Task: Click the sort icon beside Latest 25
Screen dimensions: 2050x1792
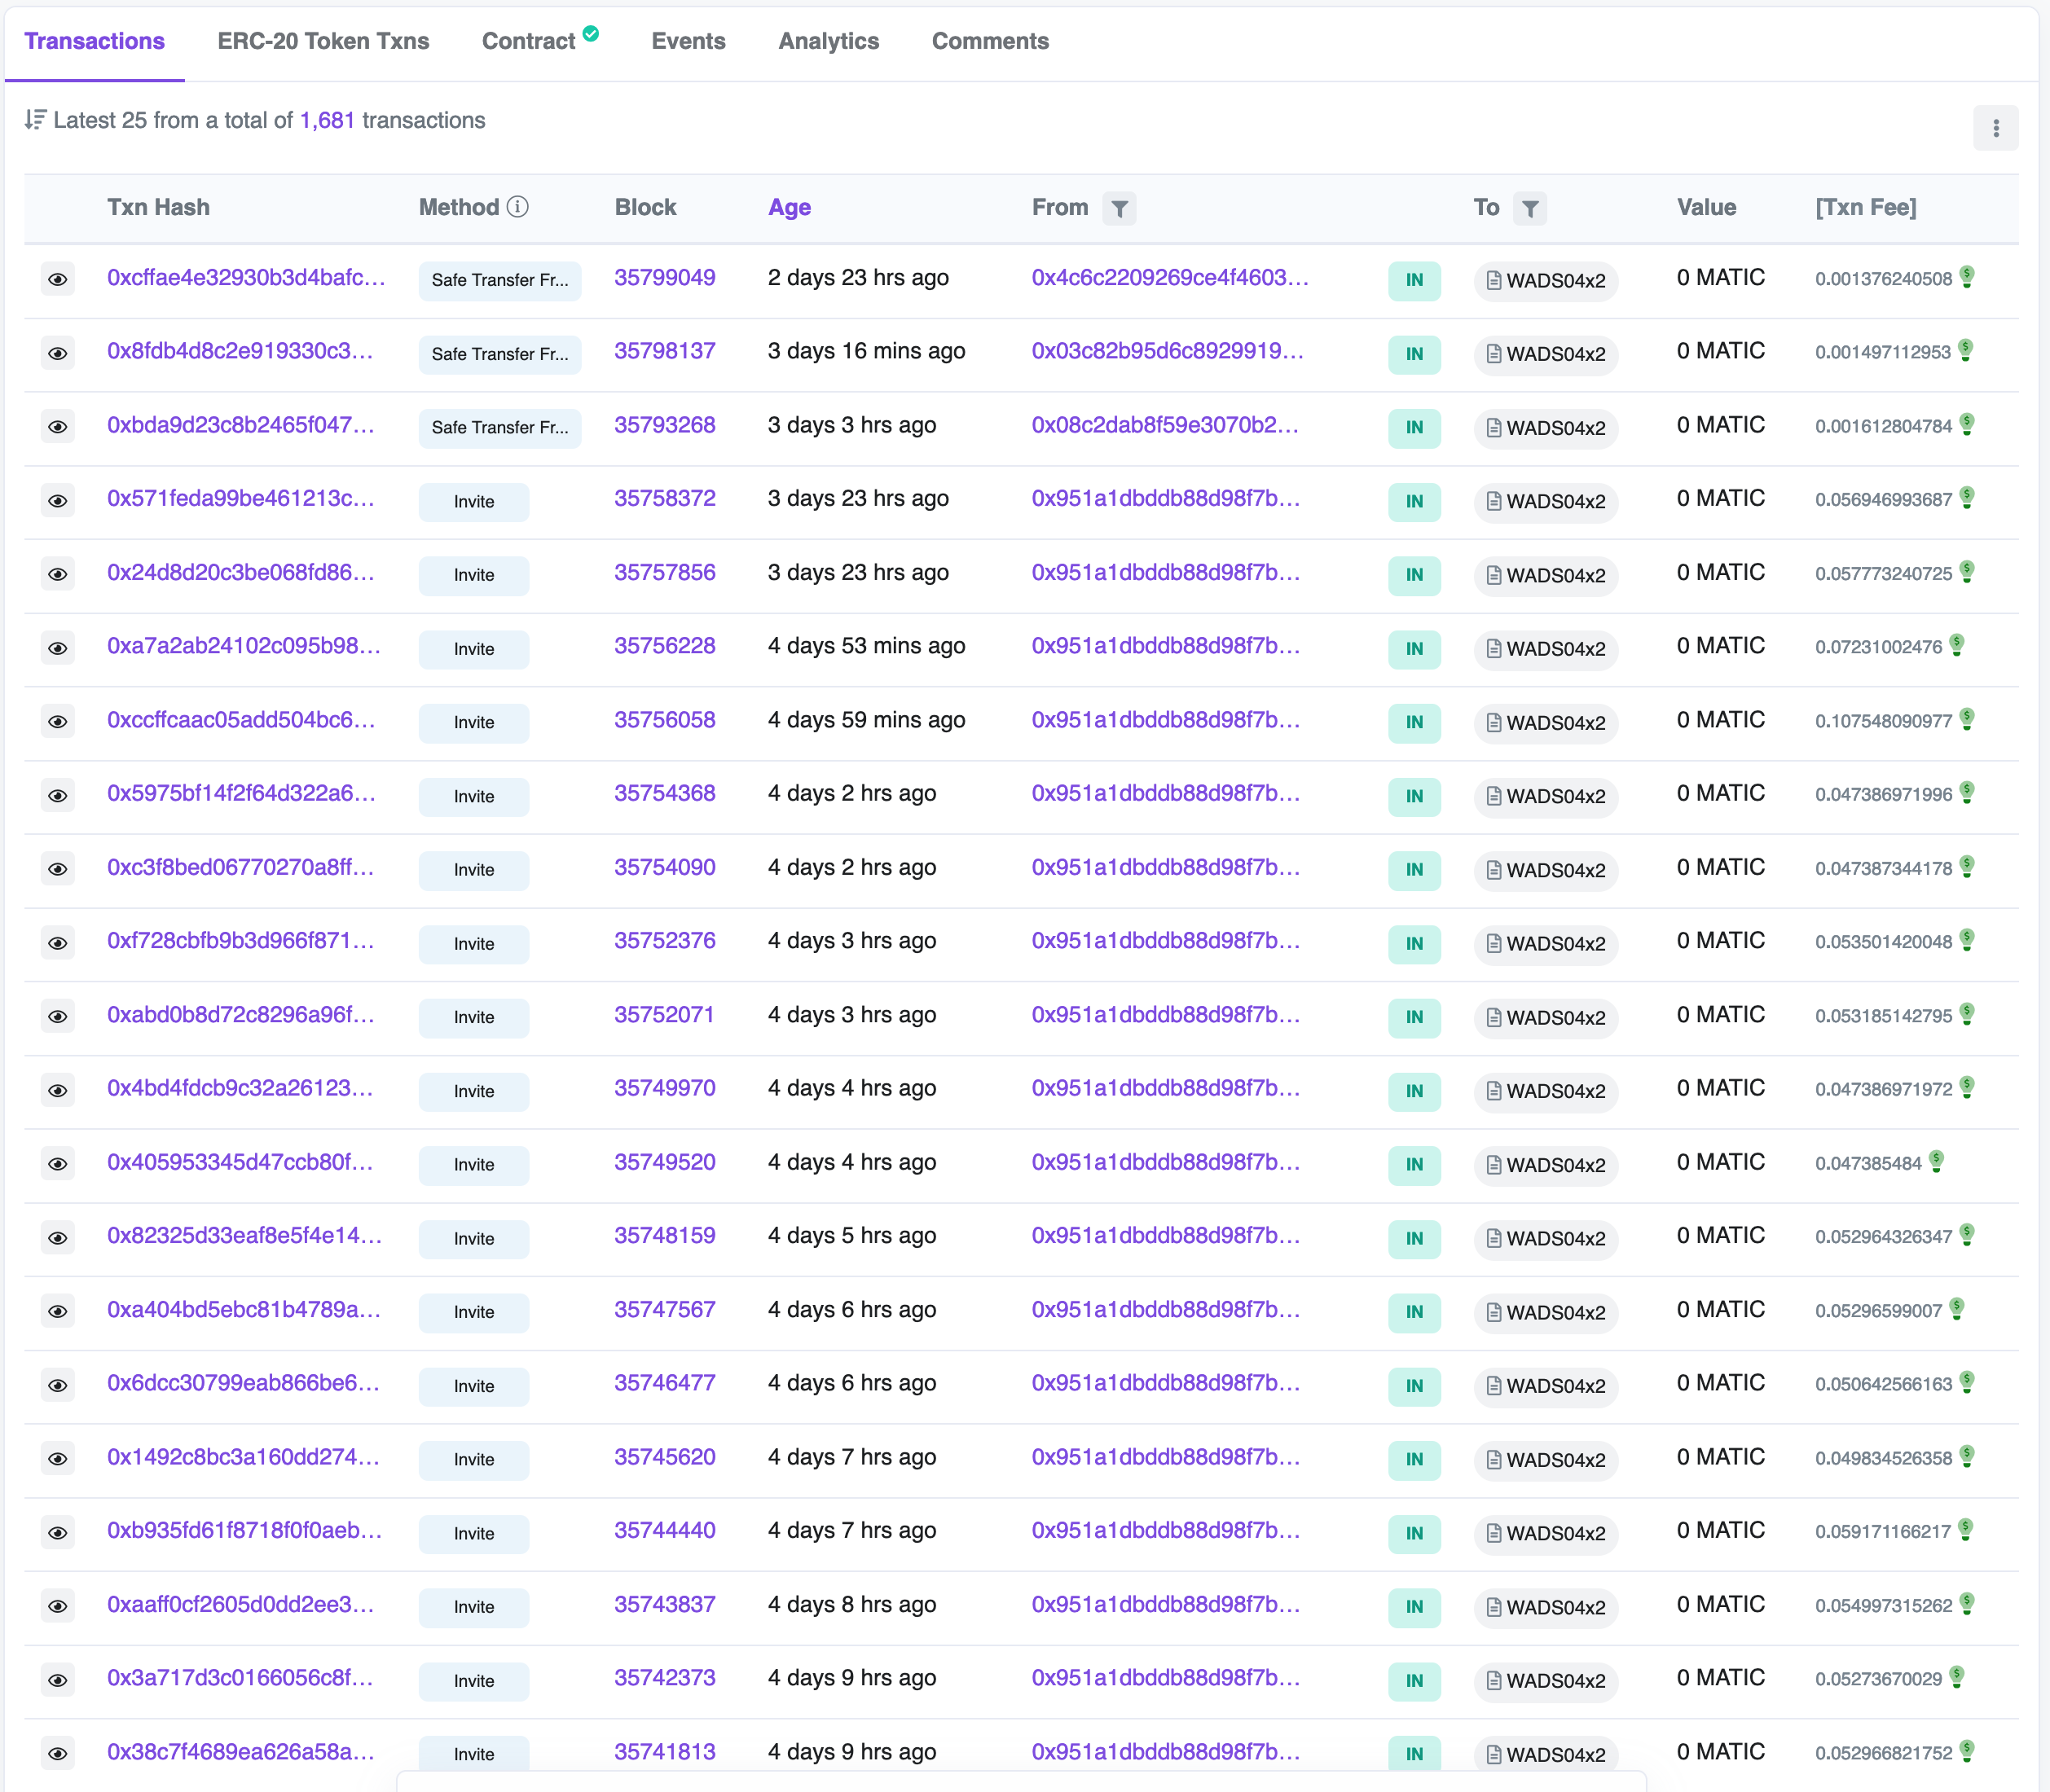Action: (35, 120)
